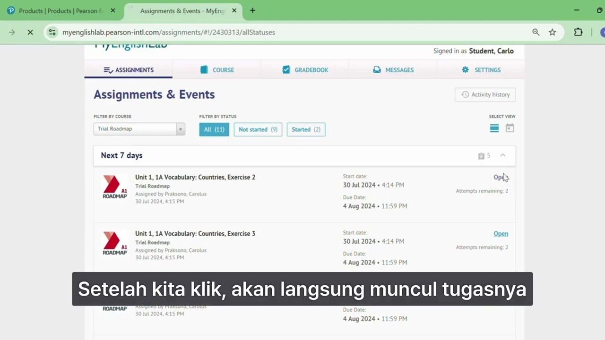Screen dimensions: 605x340
Task: Bookmark this page with the star
Action: [x=552, y=32]
